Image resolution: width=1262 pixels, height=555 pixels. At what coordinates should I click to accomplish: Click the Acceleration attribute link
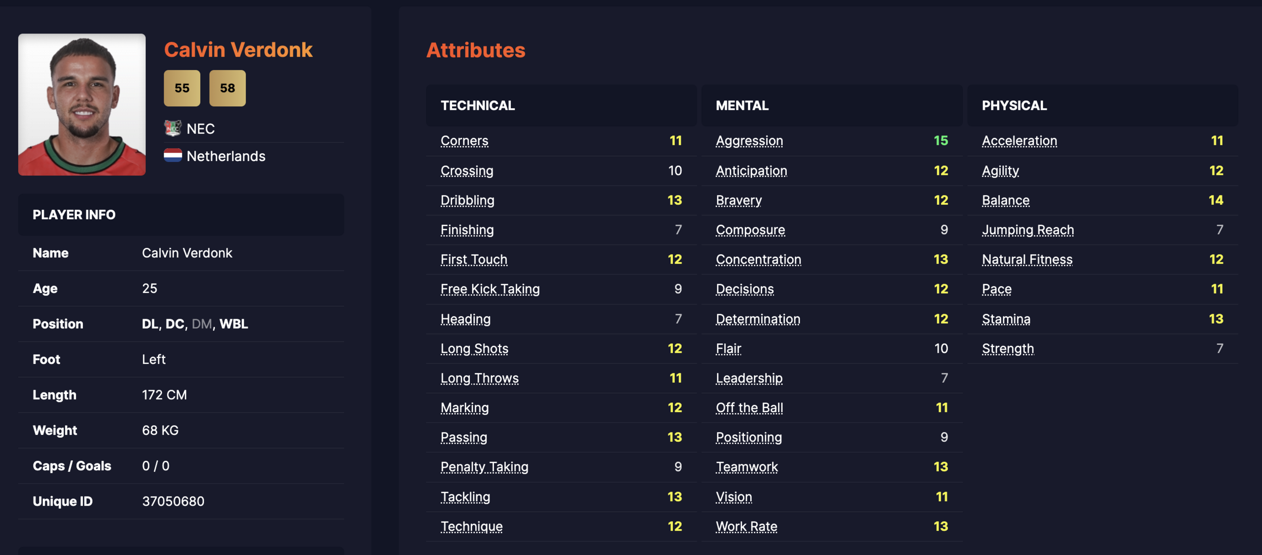1019,141
